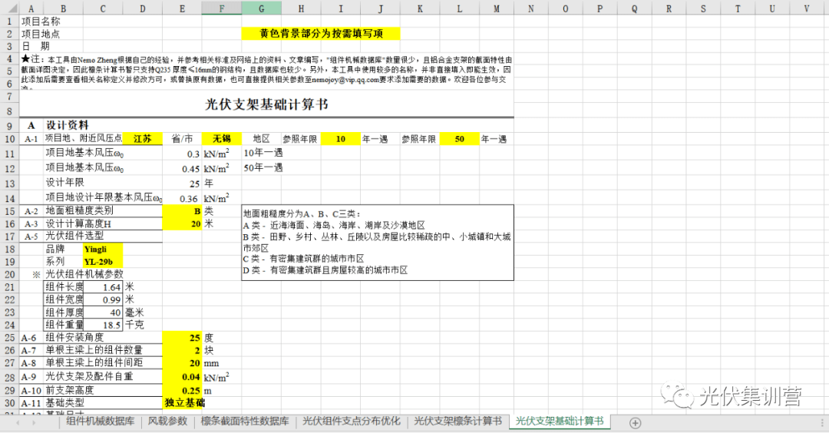Screen dimensions: 829x433
Task: Switch to the 组件机械数据库 sheet tab
Action: (100, 421)
